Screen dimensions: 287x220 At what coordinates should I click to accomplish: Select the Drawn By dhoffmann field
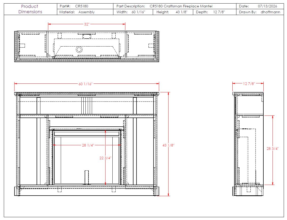pos(260,12)
